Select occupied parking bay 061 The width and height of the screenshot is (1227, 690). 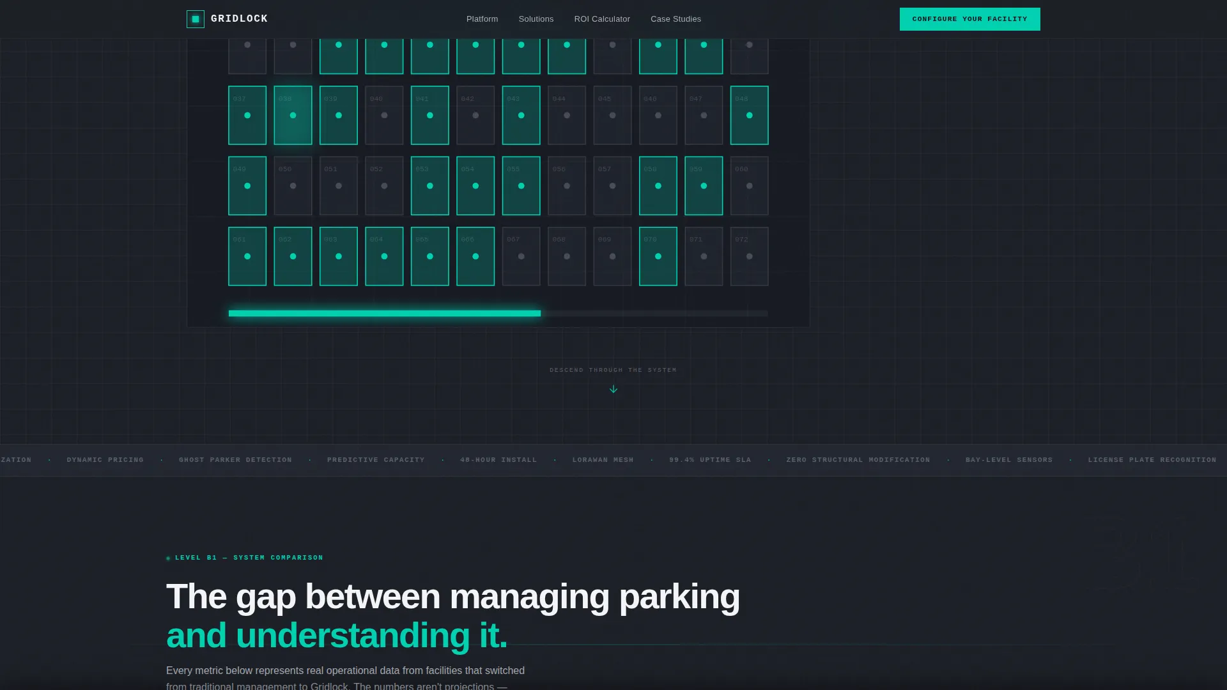tap(247, 256)
